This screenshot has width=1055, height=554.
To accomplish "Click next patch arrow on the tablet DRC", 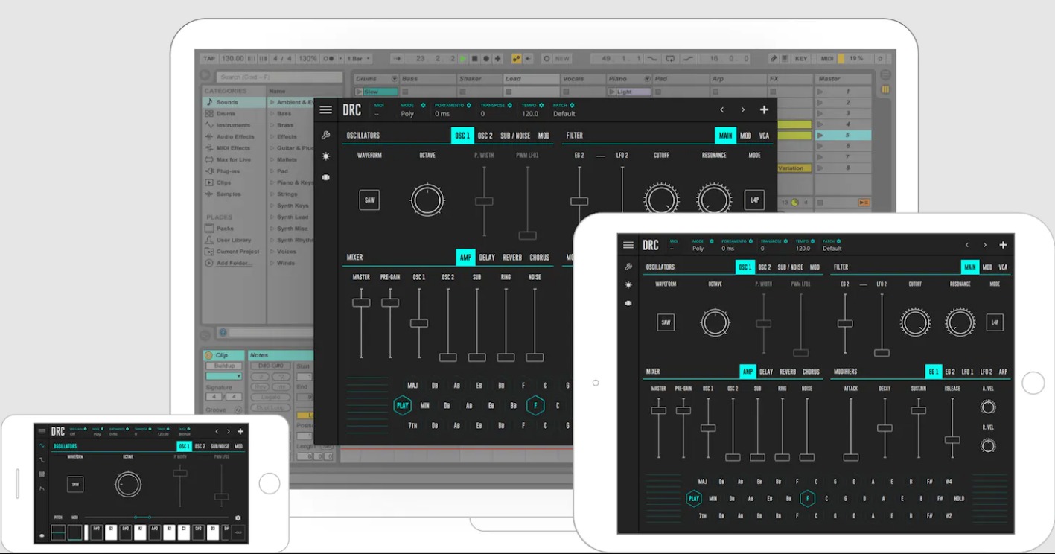I will click(x=985, y=245).
